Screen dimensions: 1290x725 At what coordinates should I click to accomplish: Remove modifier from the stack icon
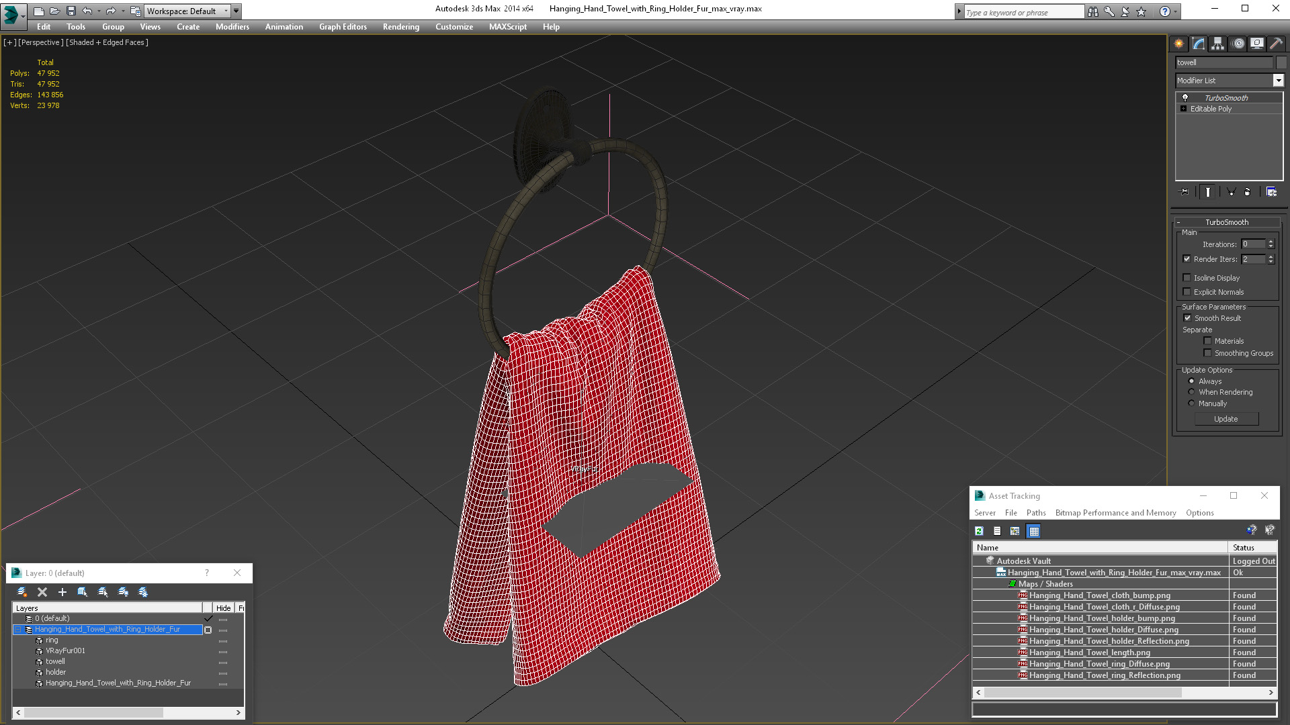click(x=1248, y=192)
